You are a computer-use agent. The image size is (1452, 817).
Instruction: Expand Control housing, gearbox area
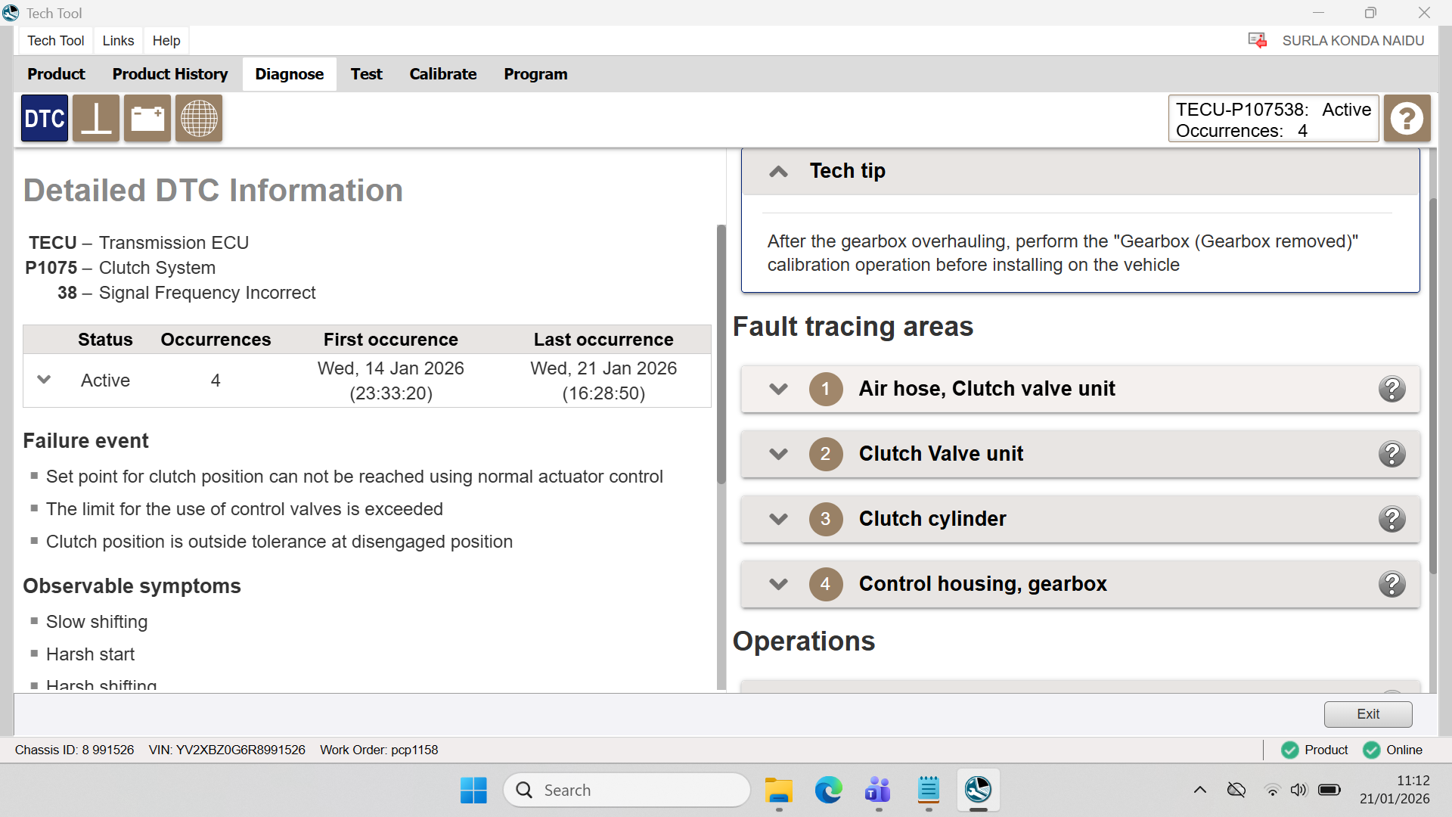778,584
